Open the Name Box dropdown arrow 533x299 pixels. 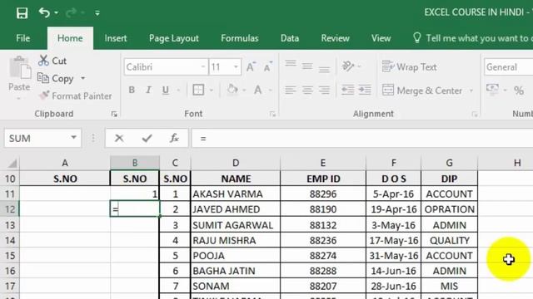[74, 138]
